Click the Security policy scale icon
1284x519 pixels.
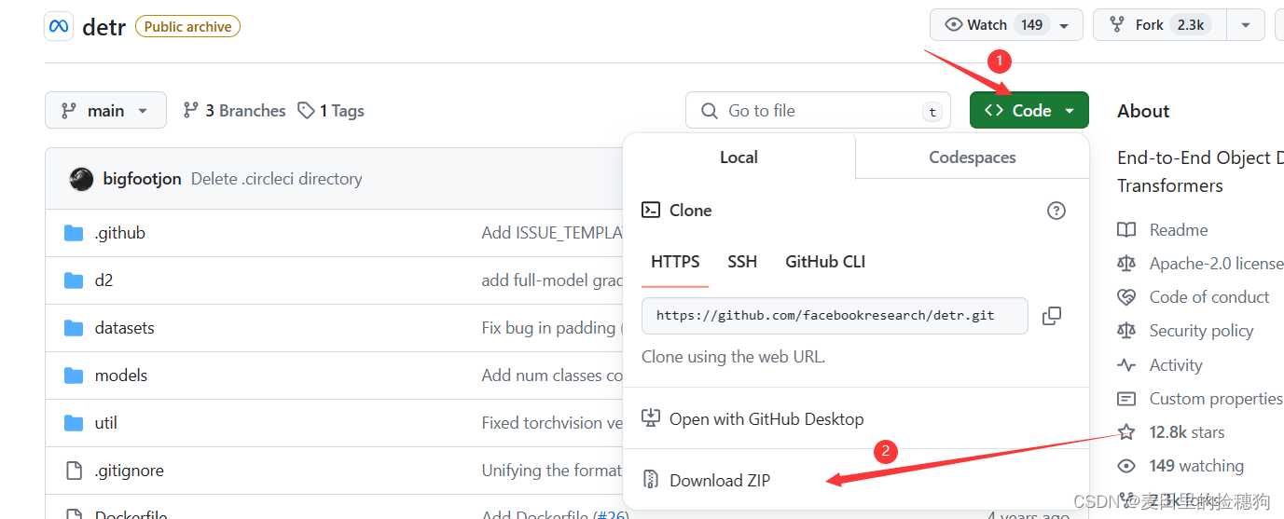coord(1126,331)
